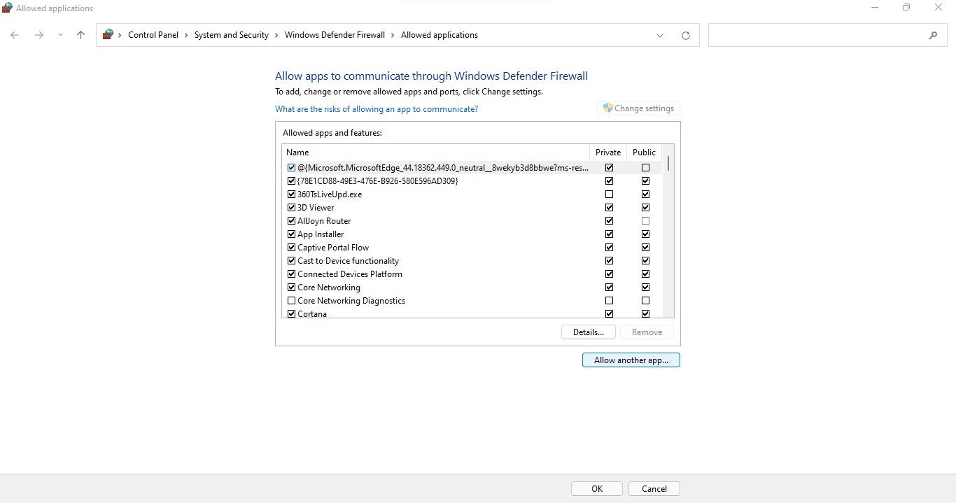Refresh the Allowed applications page
The image size is (956, 503).
[x=686, y=34]
